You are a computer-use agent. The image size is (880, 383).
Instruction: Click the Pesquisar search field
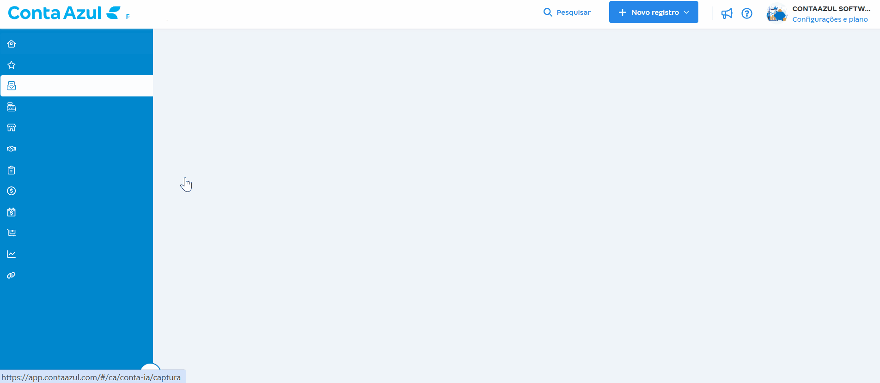(x=567, y=12)
